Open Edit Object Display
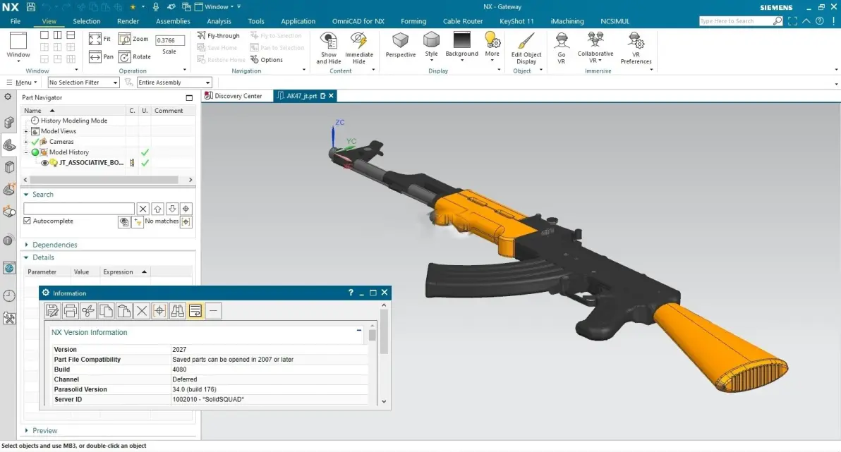This screenshot has height=452, width=841. coord(526,48)
